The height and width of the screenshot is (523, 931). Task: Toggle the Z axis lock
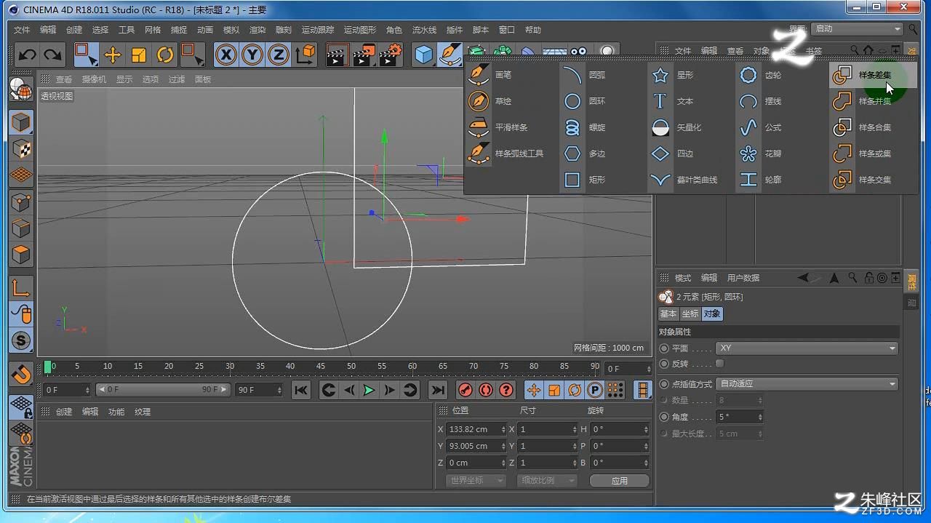pos(279,55)
